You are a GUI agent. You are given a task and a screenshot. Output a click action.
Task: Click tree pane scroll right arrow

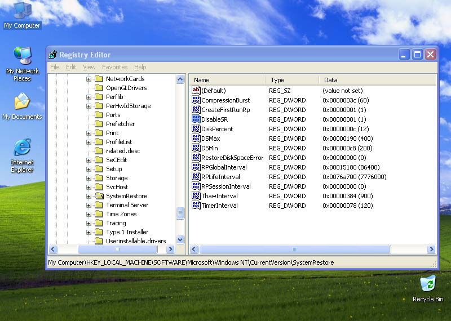[171, 249]
